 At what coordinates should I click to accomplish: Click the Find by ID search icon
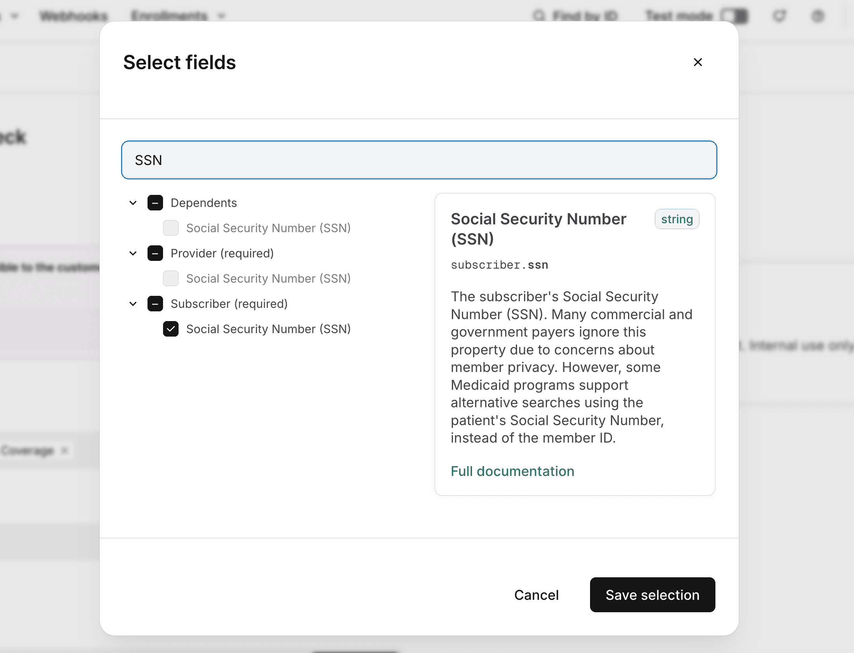click(539, 16)
